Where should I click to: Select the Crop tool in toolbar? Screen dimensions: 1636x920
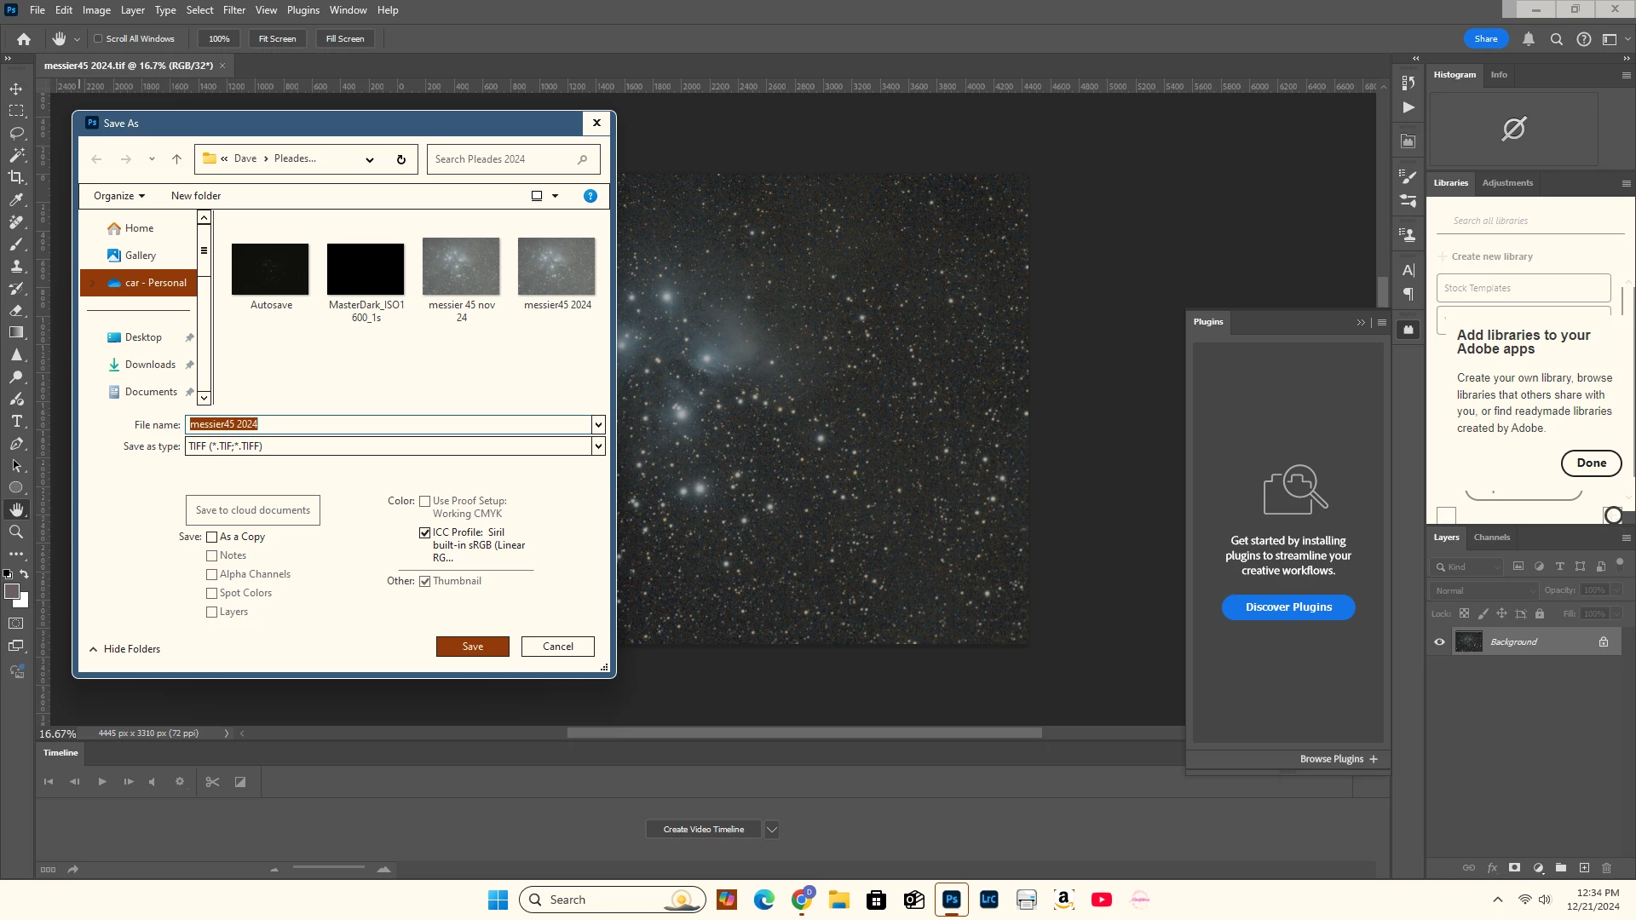(16, 177)
